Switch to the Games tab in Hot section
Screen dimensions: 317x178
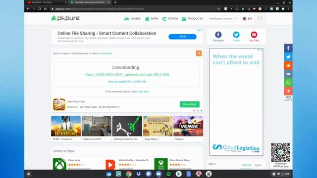(247, 165)
